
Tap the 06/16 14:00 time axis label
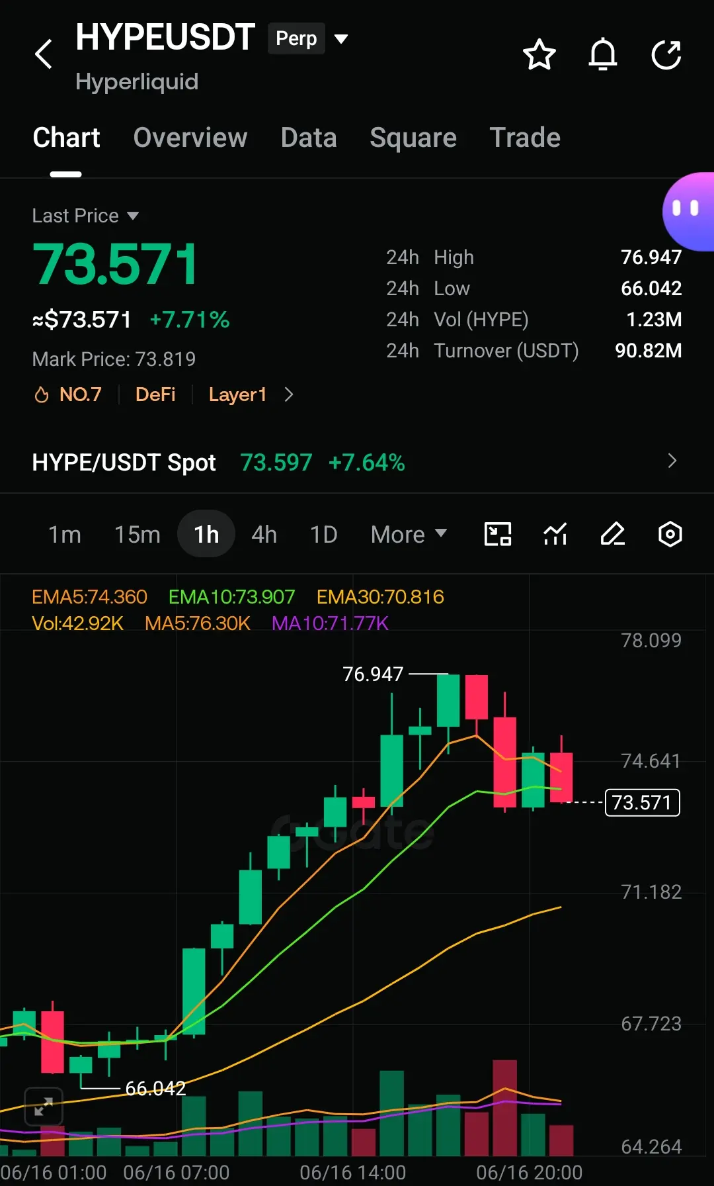(353, 1173)
